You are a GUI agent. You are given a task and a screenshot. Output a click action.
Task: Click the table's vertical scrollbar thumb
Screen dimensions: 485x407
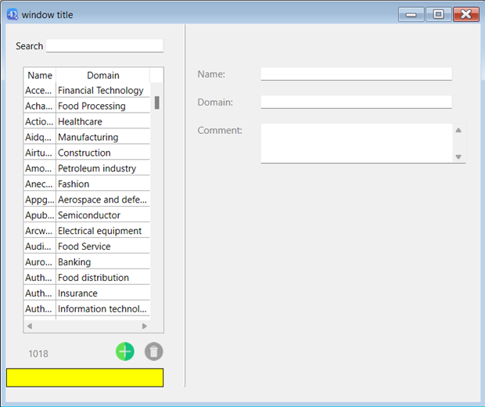(x=157, y=103)
